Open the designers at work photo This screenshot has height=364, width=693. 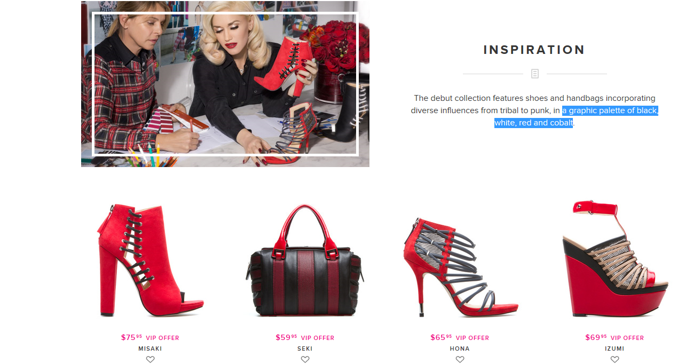pos(225,84)
